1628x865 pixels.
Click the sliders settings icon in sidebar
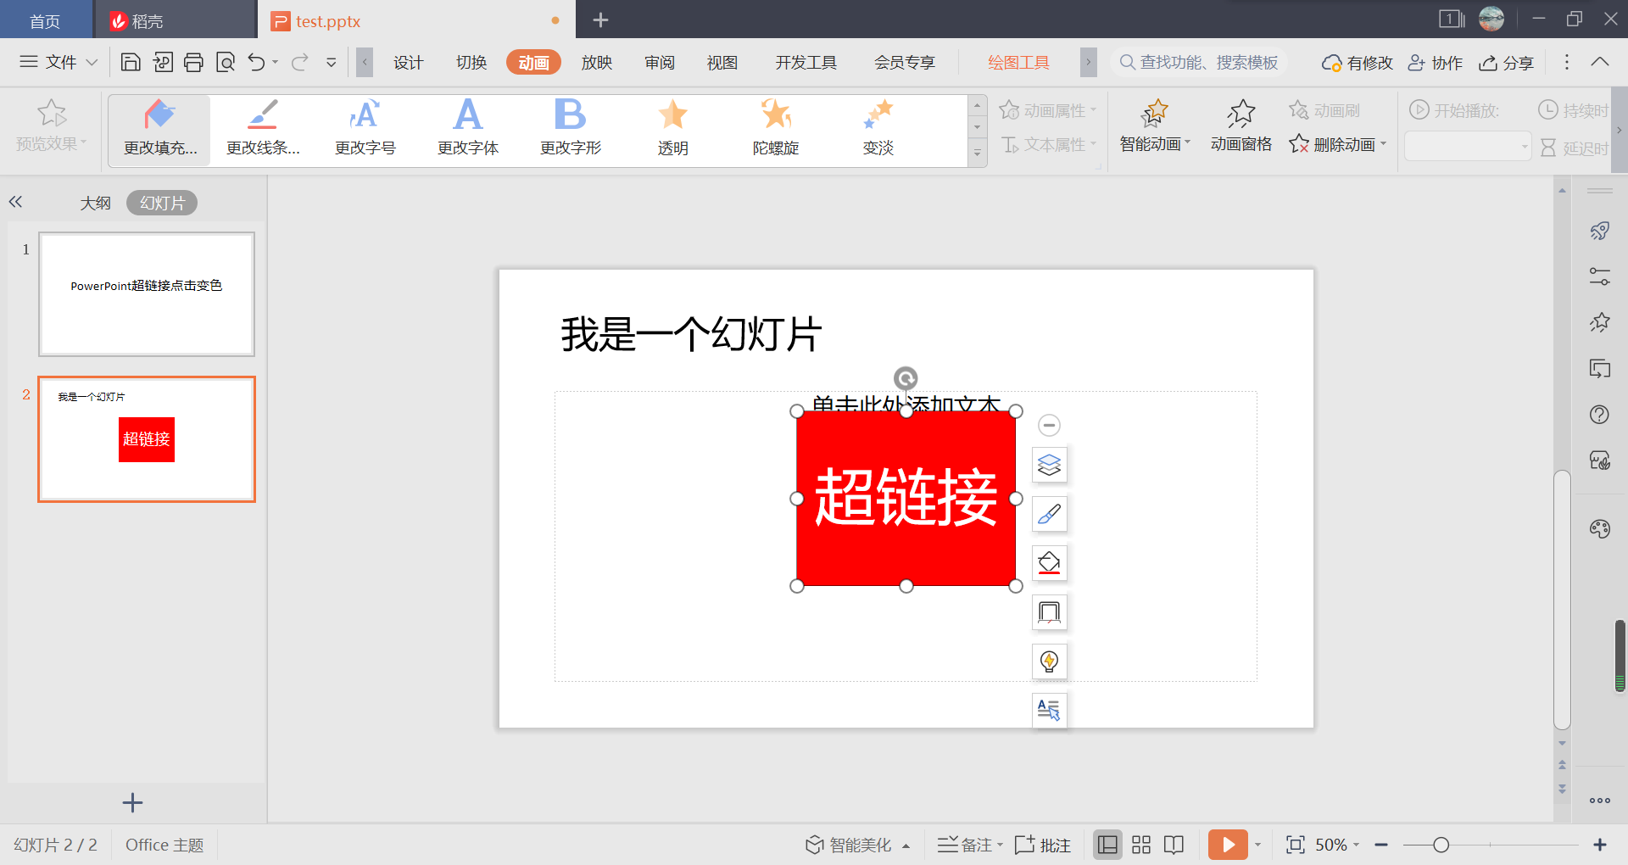1600,276
